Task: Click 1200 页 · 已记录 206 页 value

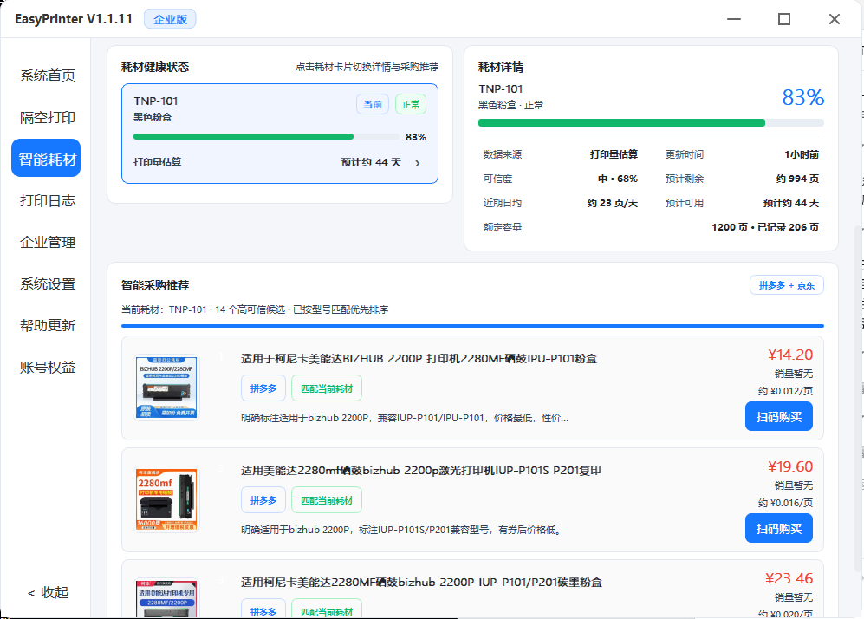Action: click(765, 227)
